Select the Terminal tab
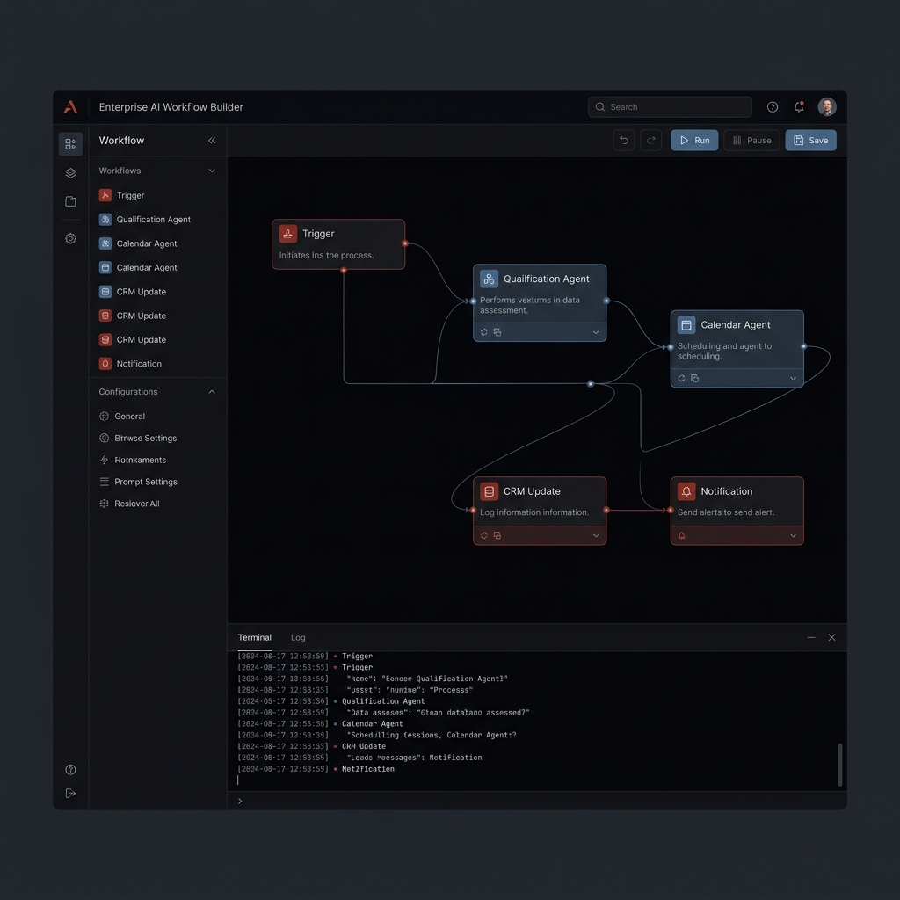 coord(254,637)
